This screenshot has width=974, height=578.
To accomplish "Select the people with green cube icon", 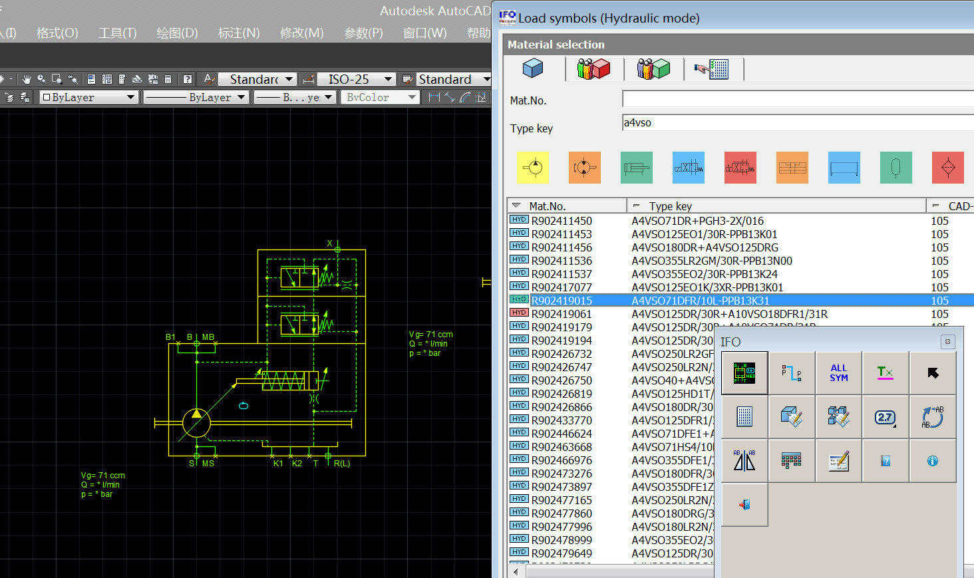I will pos(653,69).
